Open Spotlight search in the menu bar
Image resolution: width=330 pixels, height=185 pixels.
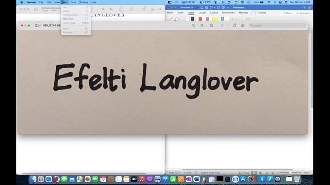pyautogui.click(x=275, y=2)
